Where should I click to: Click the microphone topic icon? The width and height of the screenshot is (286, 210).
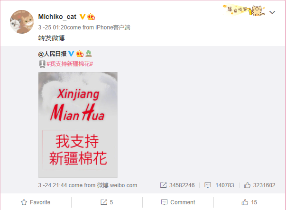[x=42, y=64]
